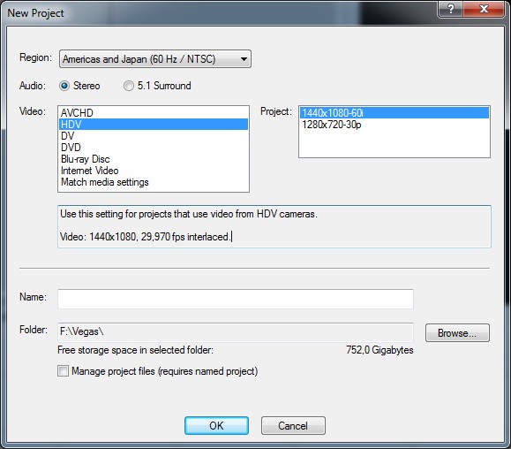This screenshot has height=449, width=511.
Task: Open the Browse folder dialog
Action: click(x=457, y=333)
